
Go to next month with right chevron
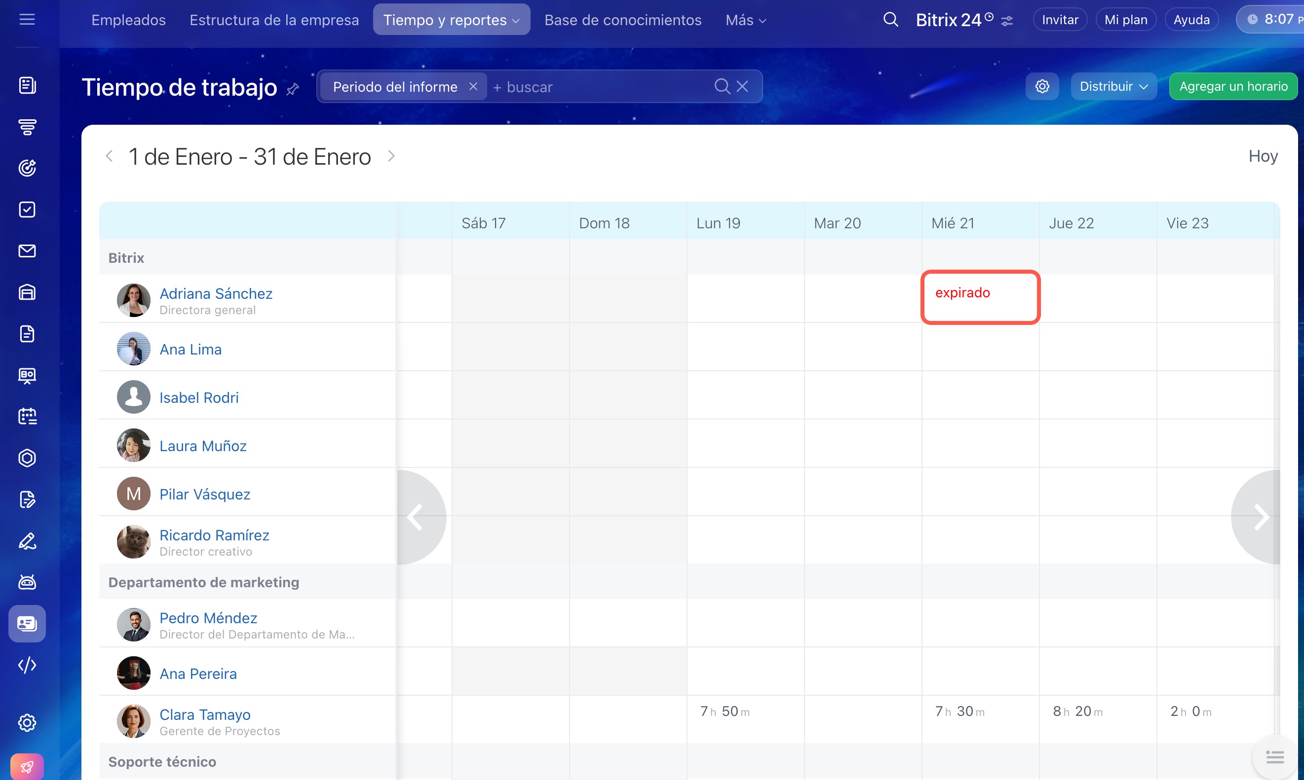point(391,156)
